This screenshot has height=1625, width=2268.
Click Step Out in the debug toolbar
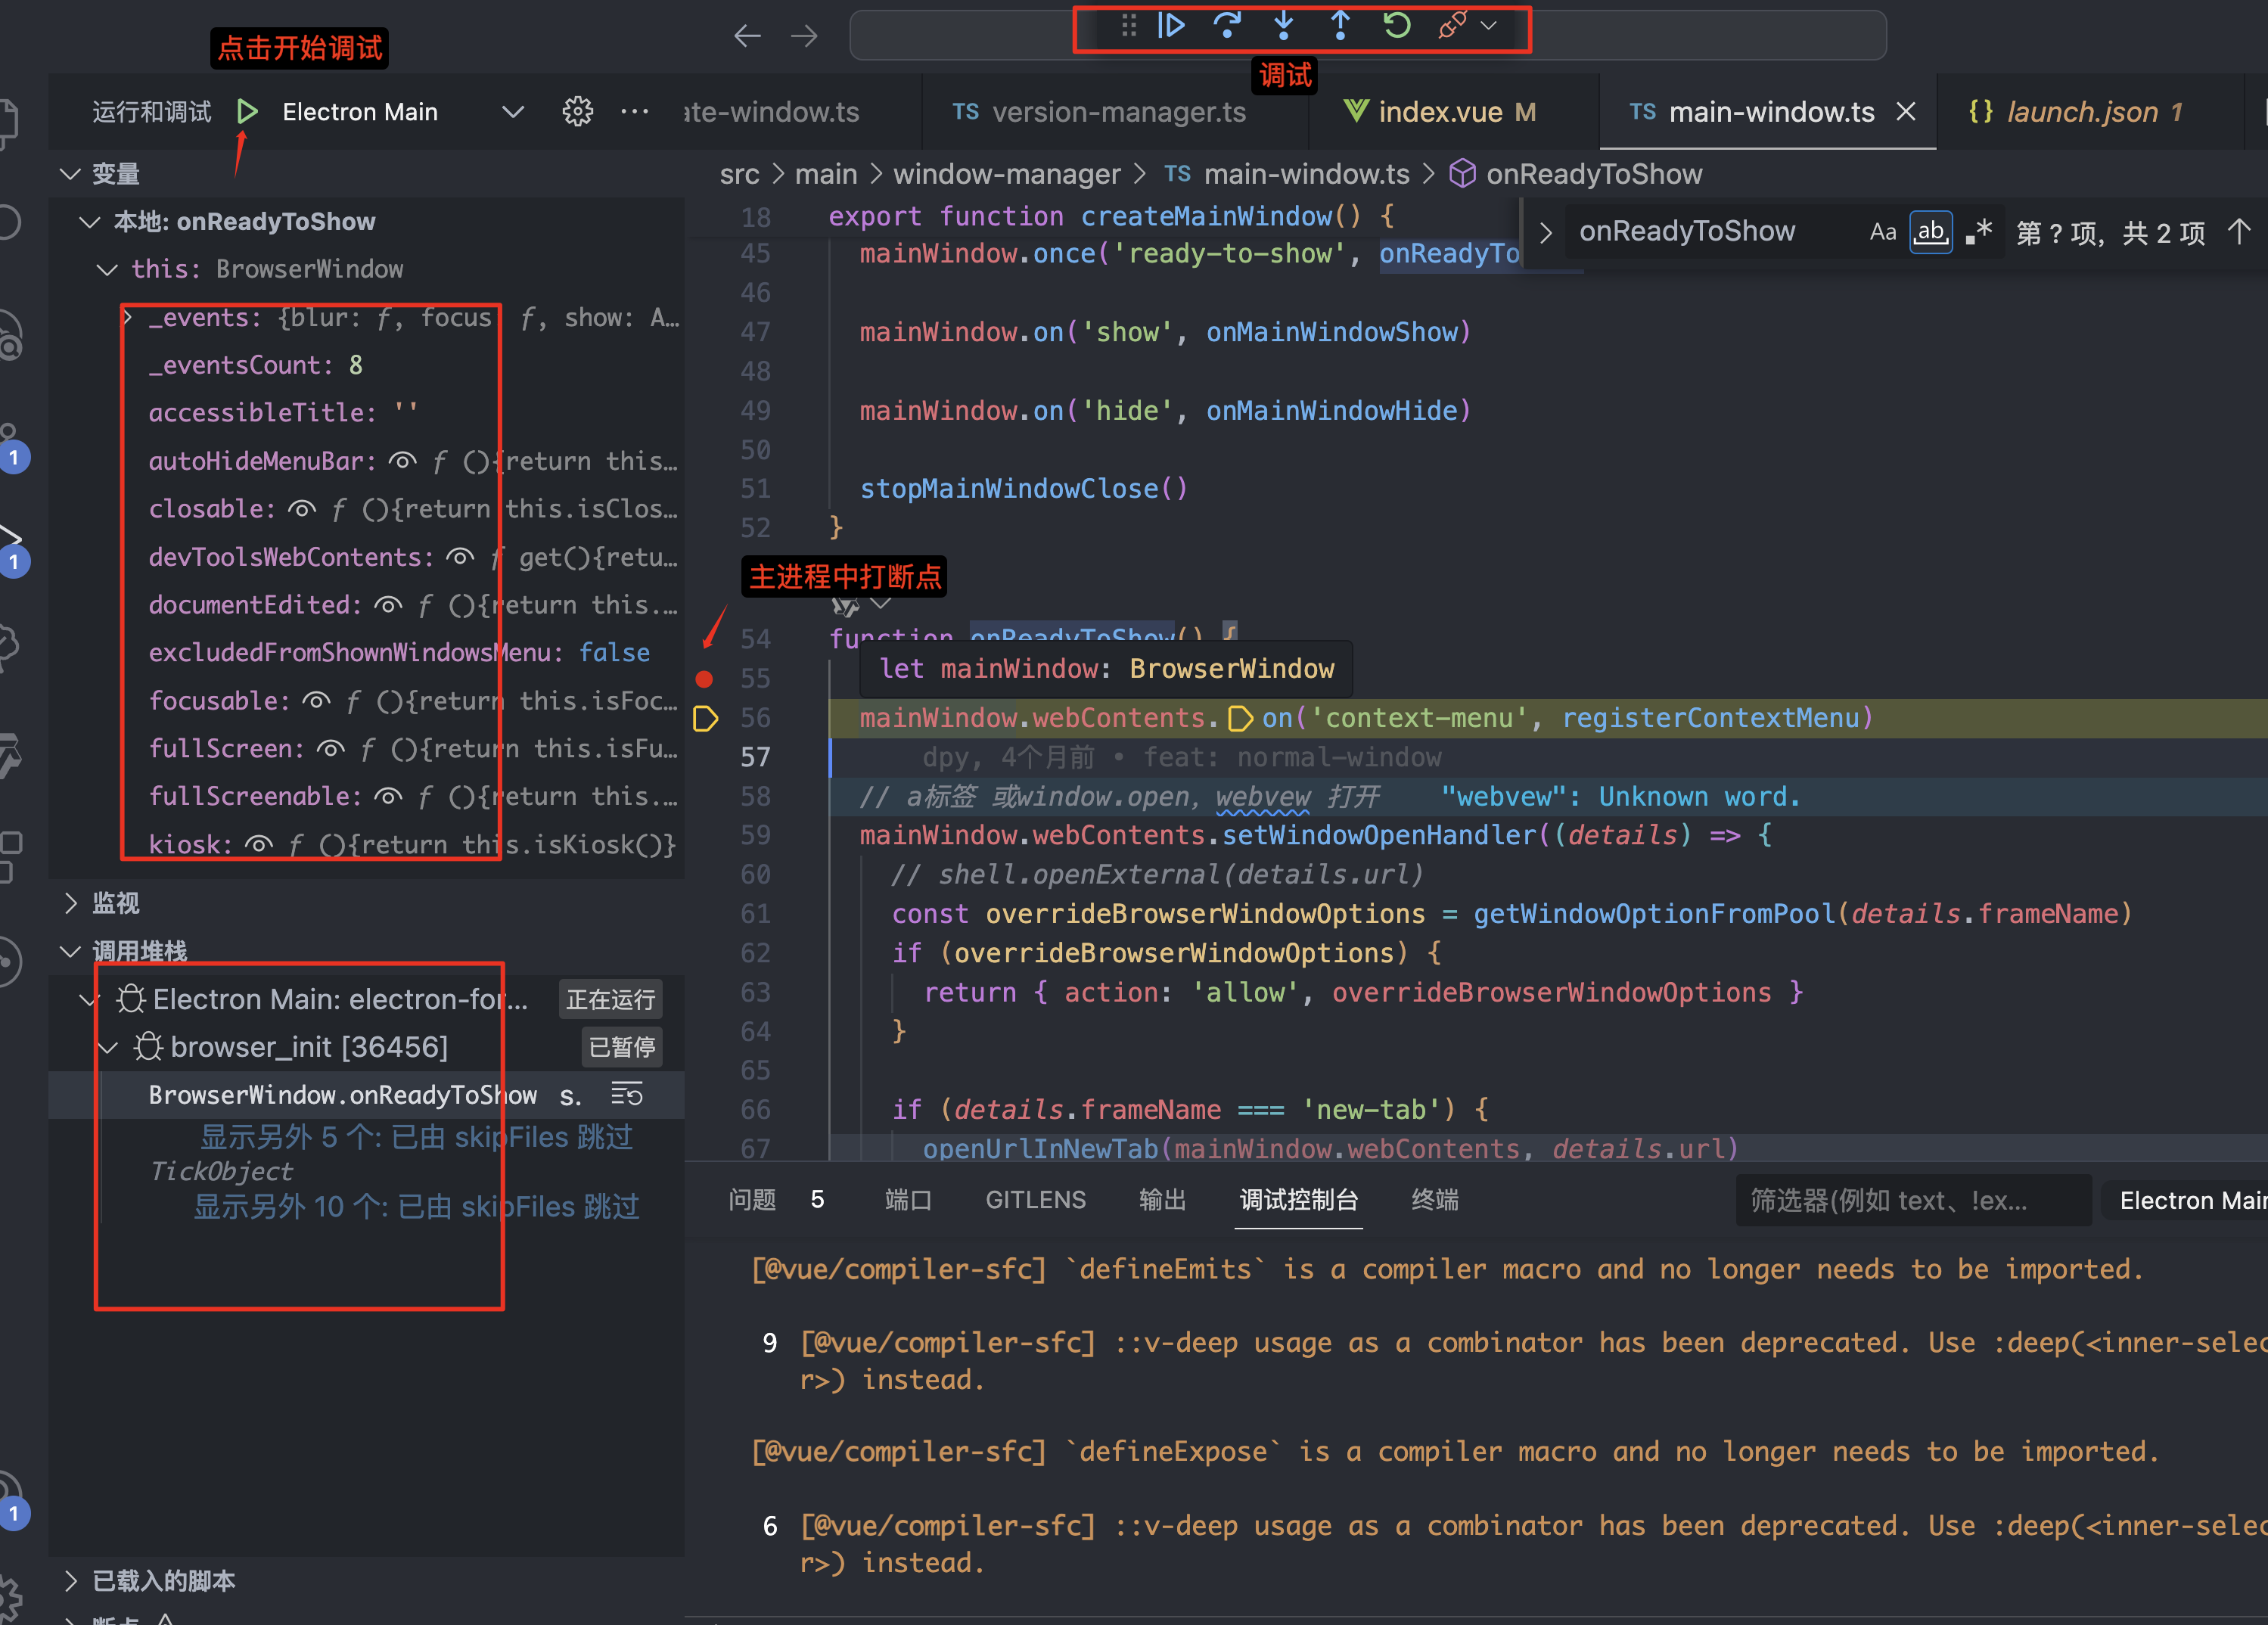click(x=1340, y=26)
